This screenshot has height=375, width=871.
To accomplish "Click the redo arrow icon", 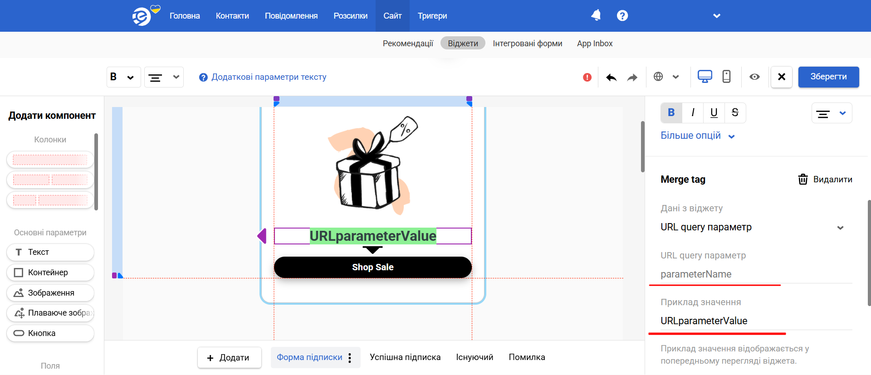I will click(x=632, y=77).
